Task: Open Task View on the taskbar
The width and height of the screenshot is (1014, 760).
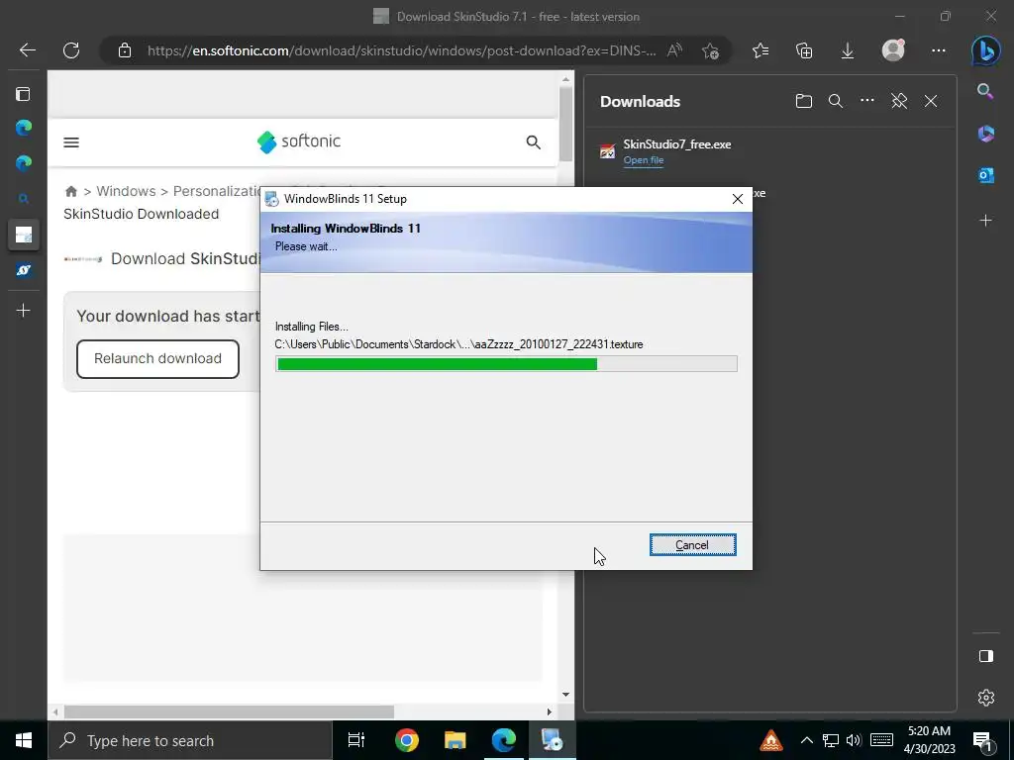Action: (x=356, y=740)
